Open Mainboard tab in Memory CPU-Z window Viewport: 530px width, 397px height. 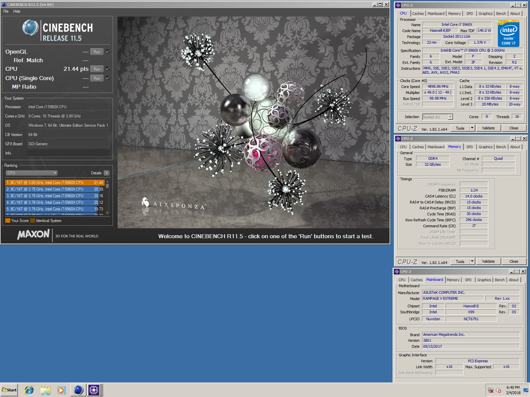pyautogui.click(x=436, y=147)
